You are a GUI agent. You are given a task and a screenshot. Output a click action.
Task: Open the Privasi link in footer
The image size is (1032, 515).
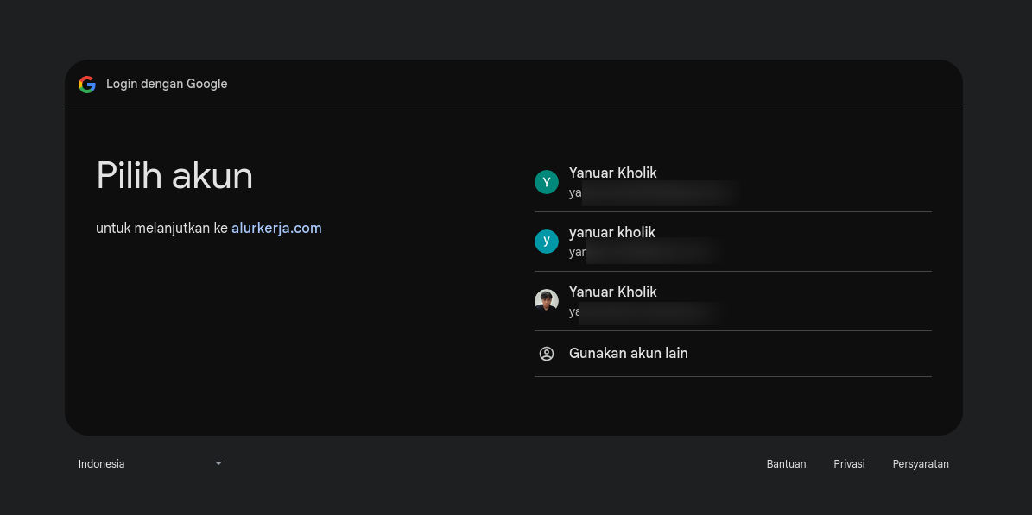point(849,464)
